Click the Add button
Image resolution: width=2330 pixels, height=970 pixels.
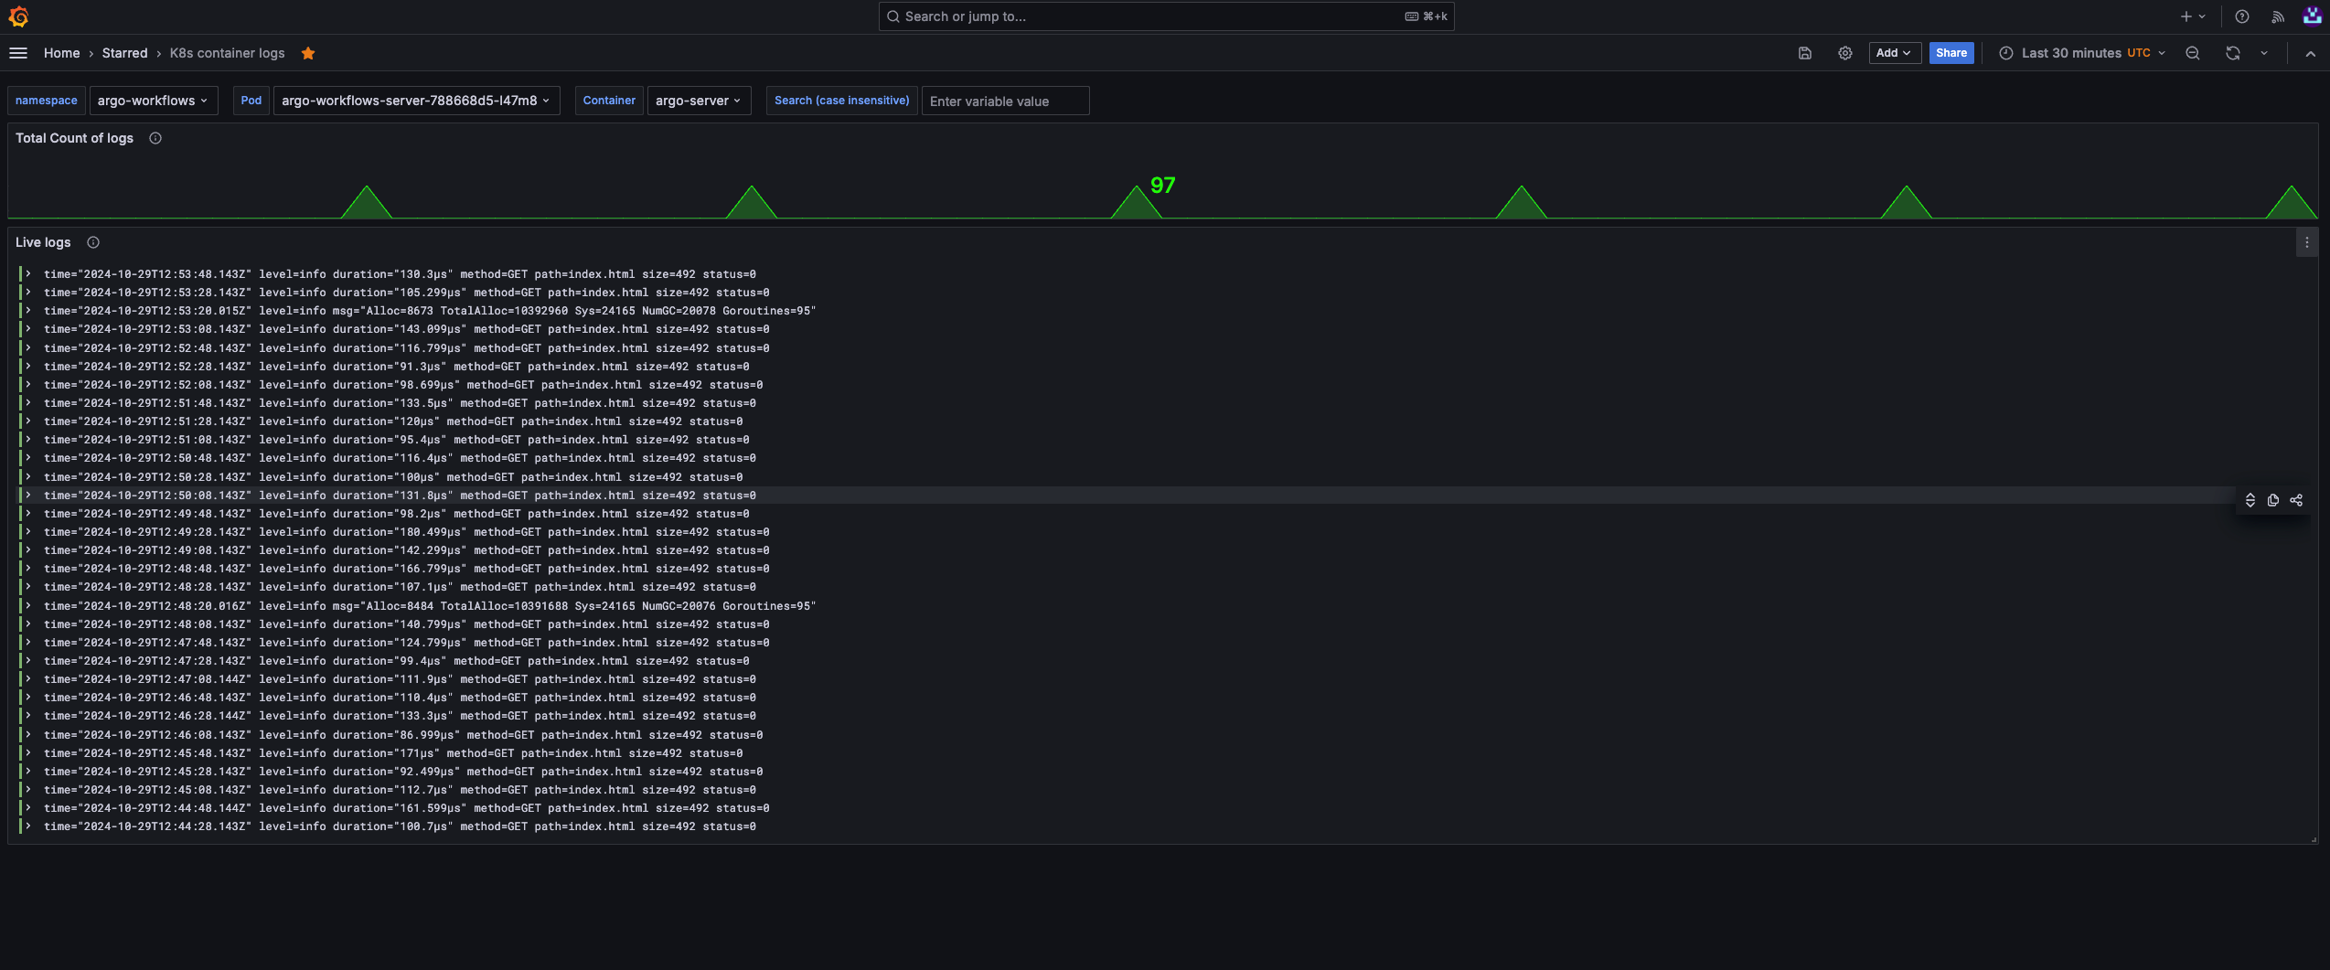tap(1893, 53)
